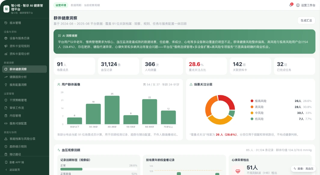The height and width of the screenshot is (175, 320).
Task: Click the 60-69岁 bar in the chart
Action: point(149,112)
